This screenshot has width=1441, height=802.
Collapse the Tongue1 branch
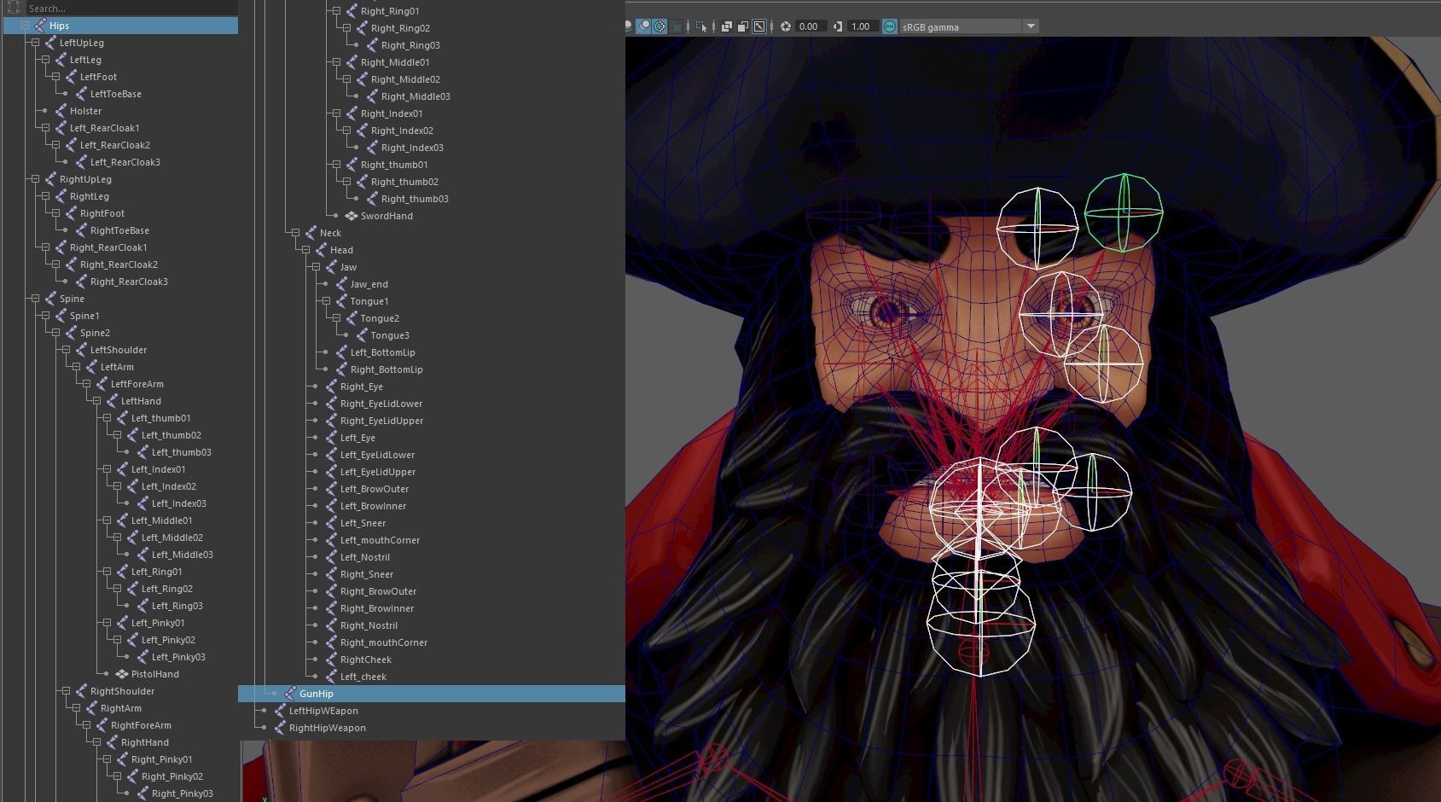coord(326,301)
